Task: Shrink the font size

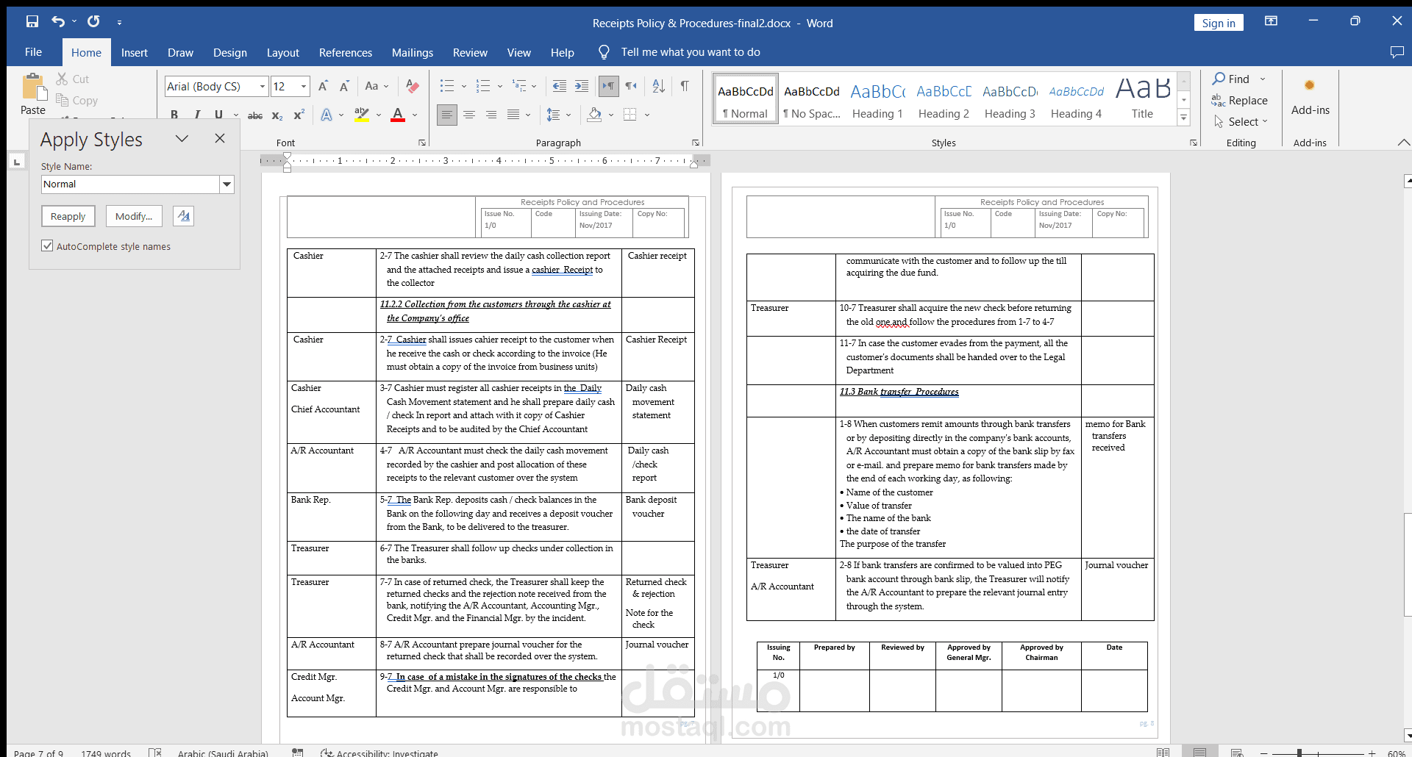Action: coord(344,87)
